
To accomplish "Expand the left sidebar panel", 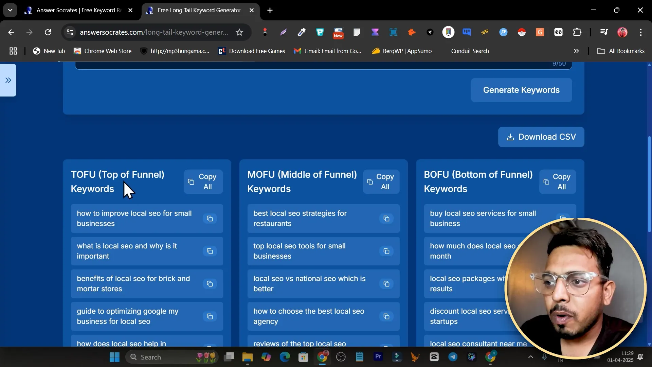I will (x=8, y=80).
